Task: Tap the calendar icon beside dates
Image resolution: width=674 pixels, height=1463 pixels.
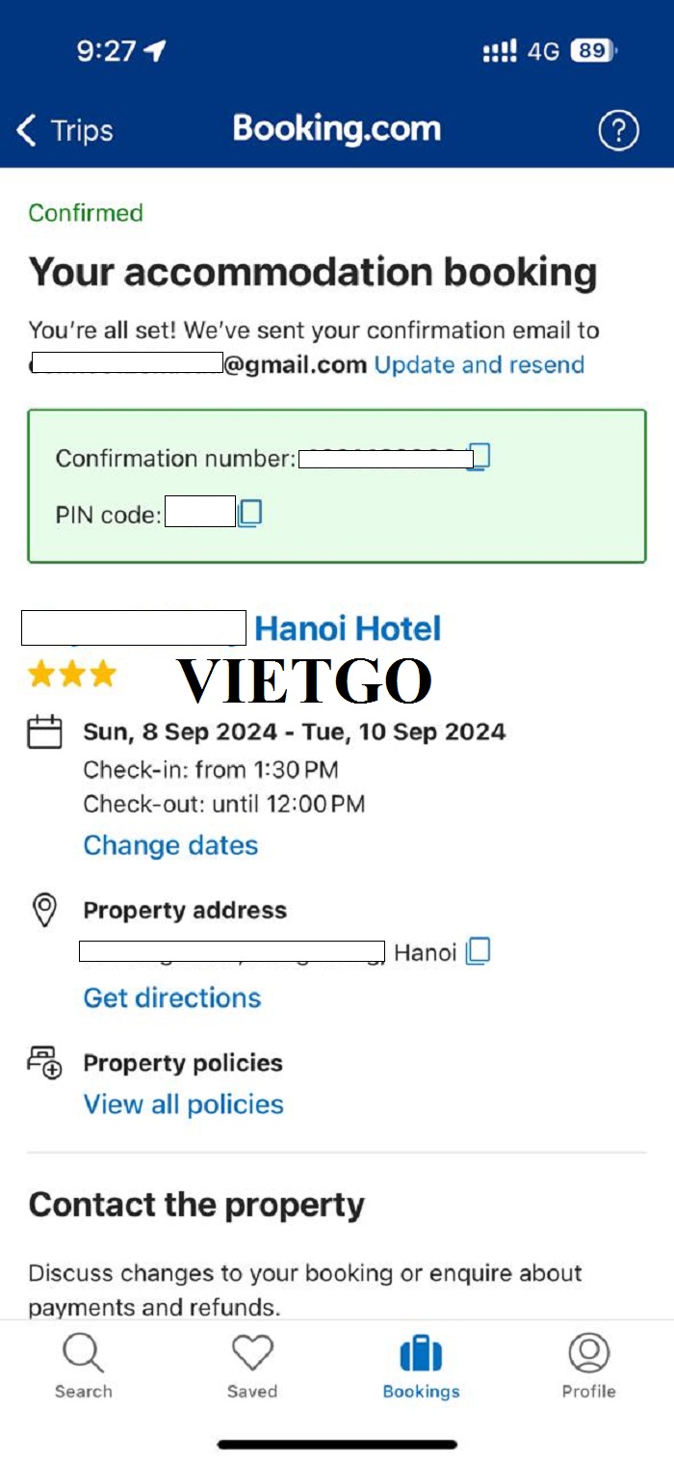Action: (x=44, y=732)
